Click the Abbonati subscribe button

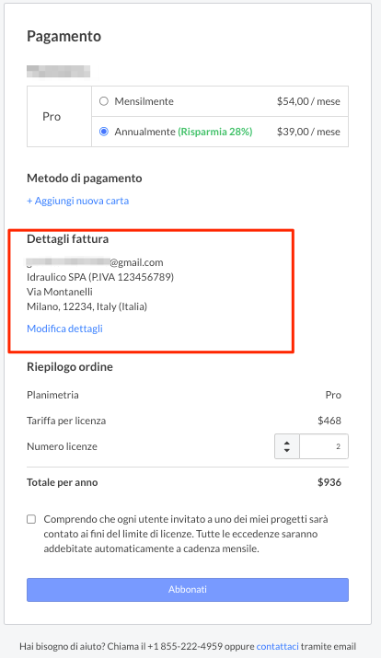click(188, 590)
